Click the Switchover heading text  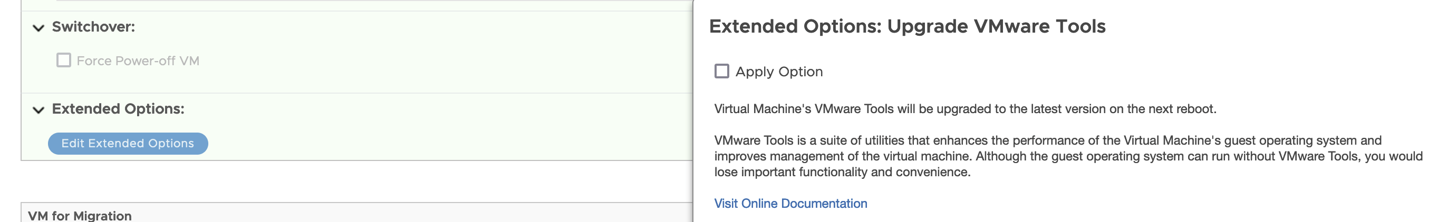(93, 27)
